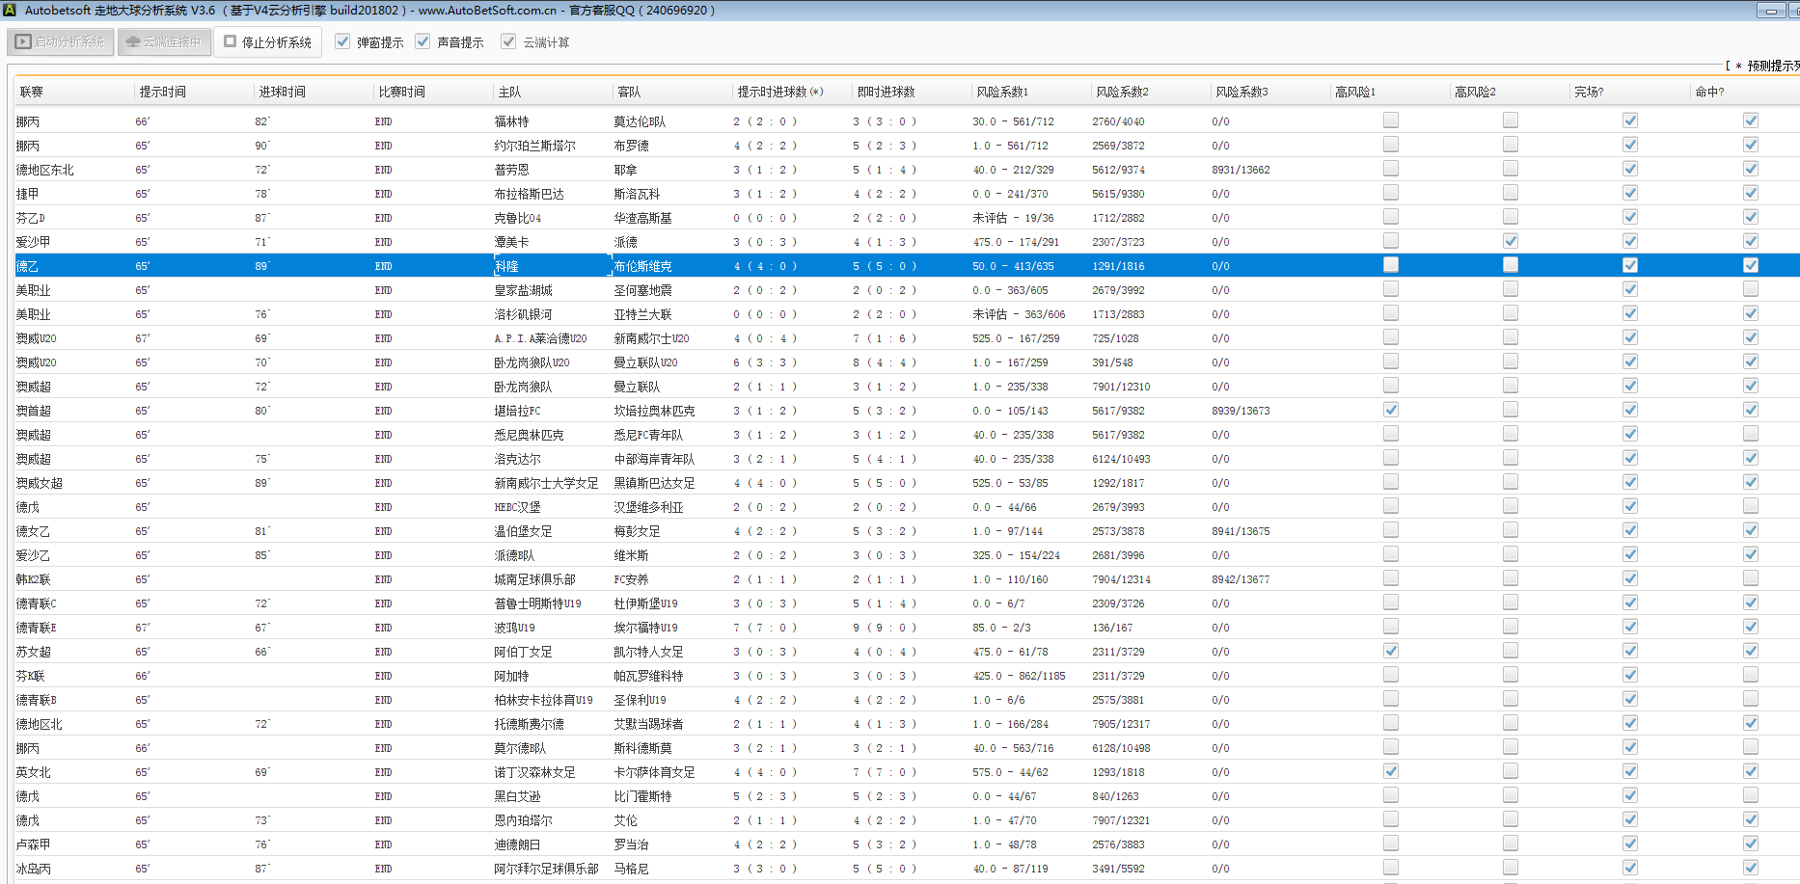
Task: Uncheck 高风险1 for the 堪培拉FC row
Action: click(1390, 410)
